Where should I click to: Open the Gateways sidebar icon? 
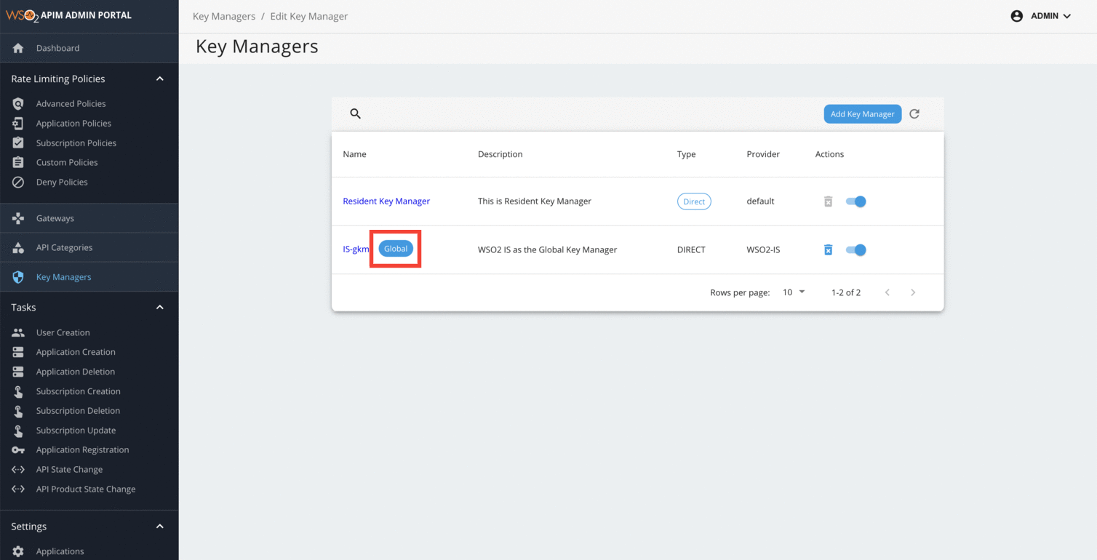point(18,217)
